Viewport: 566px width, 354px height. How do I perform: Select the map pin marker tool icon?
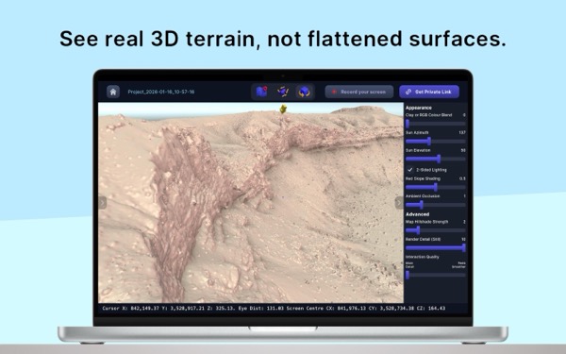pyautogui.click(x=261, y=92)
